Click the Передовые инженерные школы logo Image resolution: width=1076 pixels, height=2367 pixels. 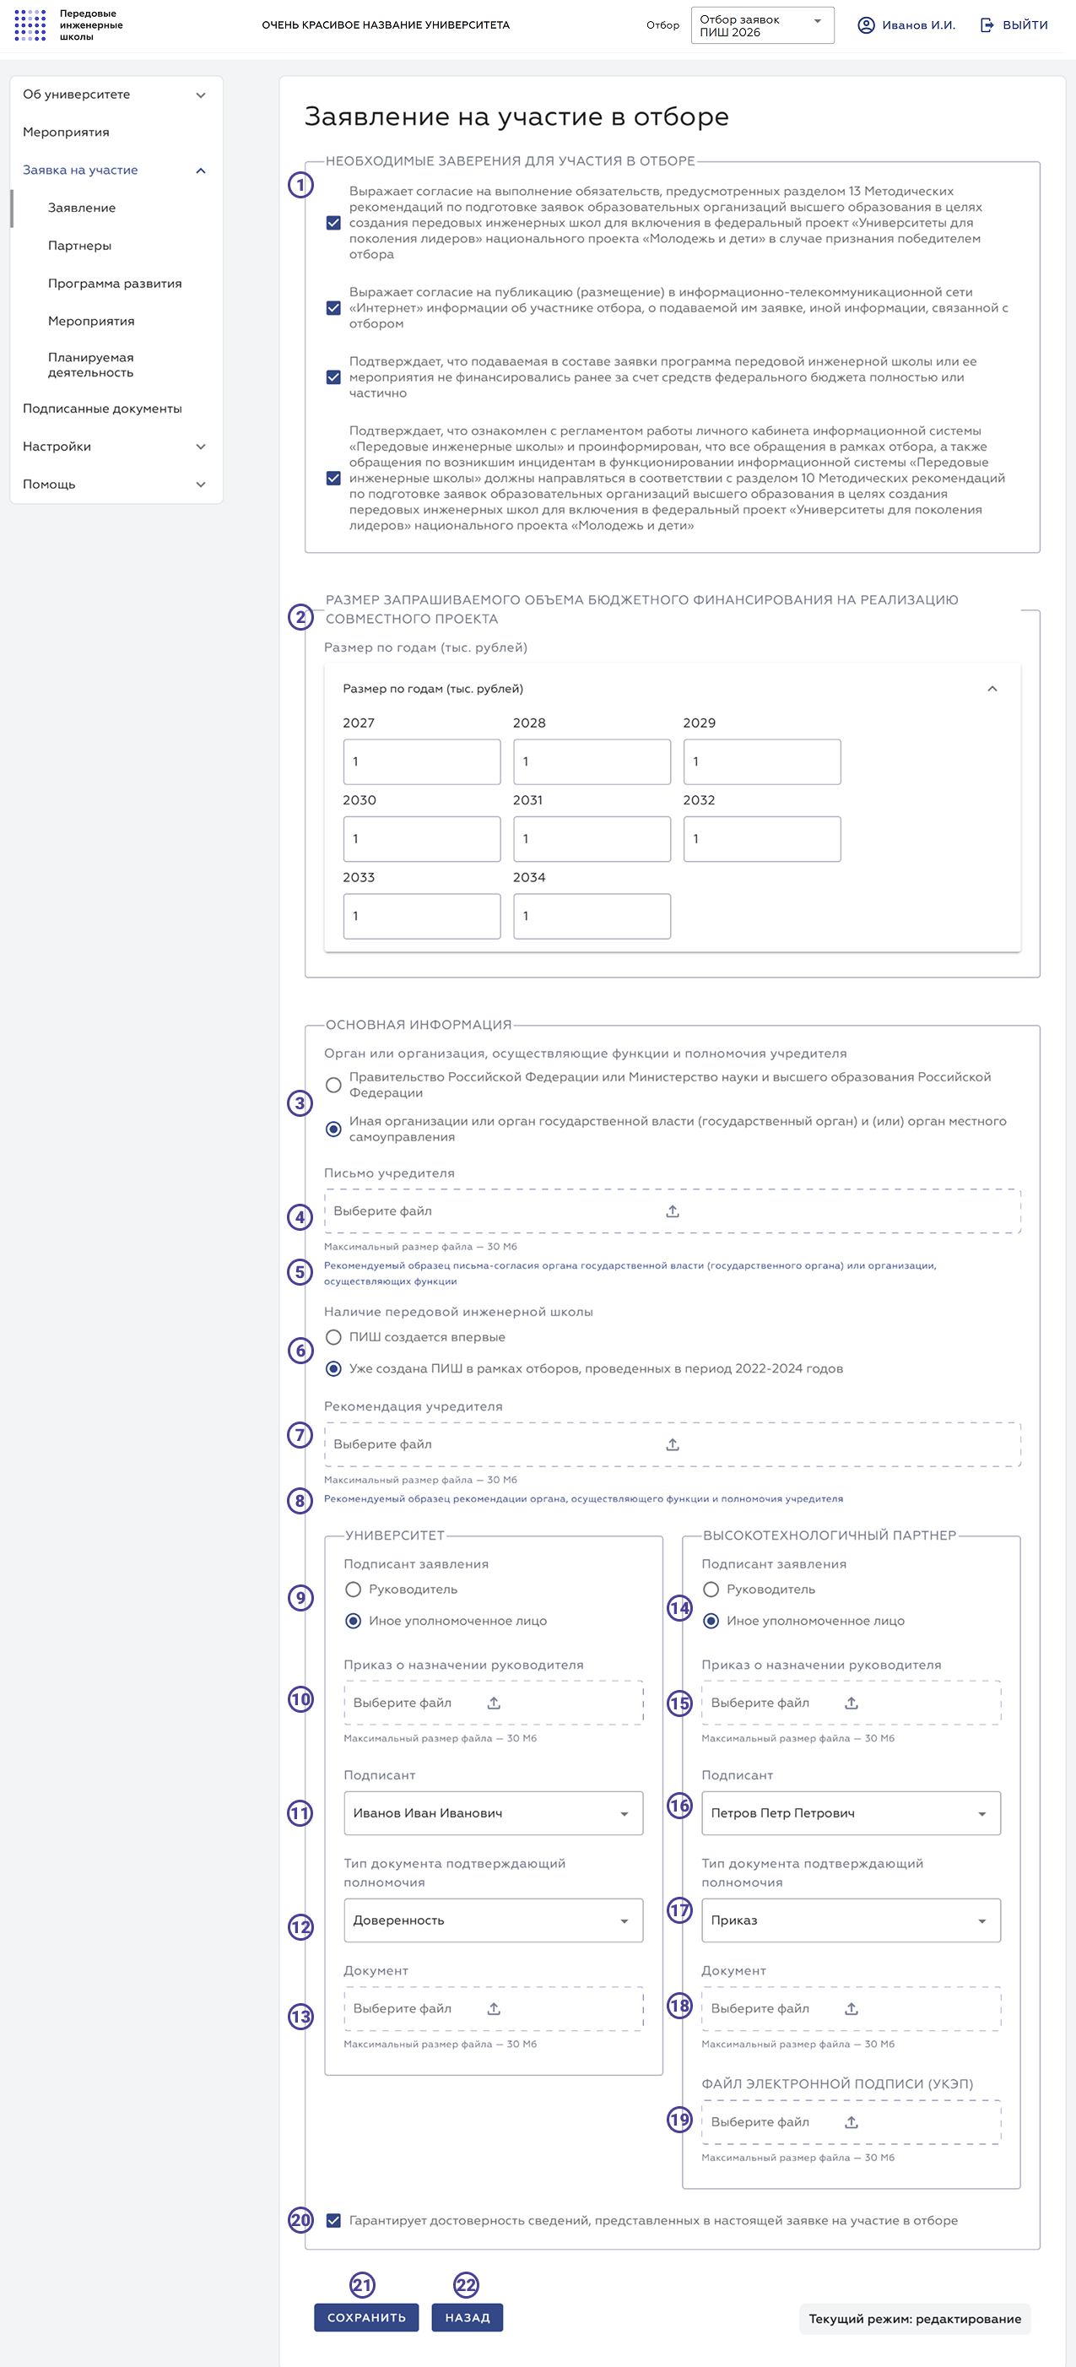click(69, 25)
